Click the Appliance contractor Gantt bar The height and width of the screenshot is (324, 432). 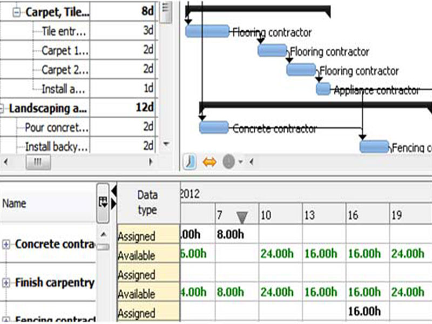click(x=323, y=89)
